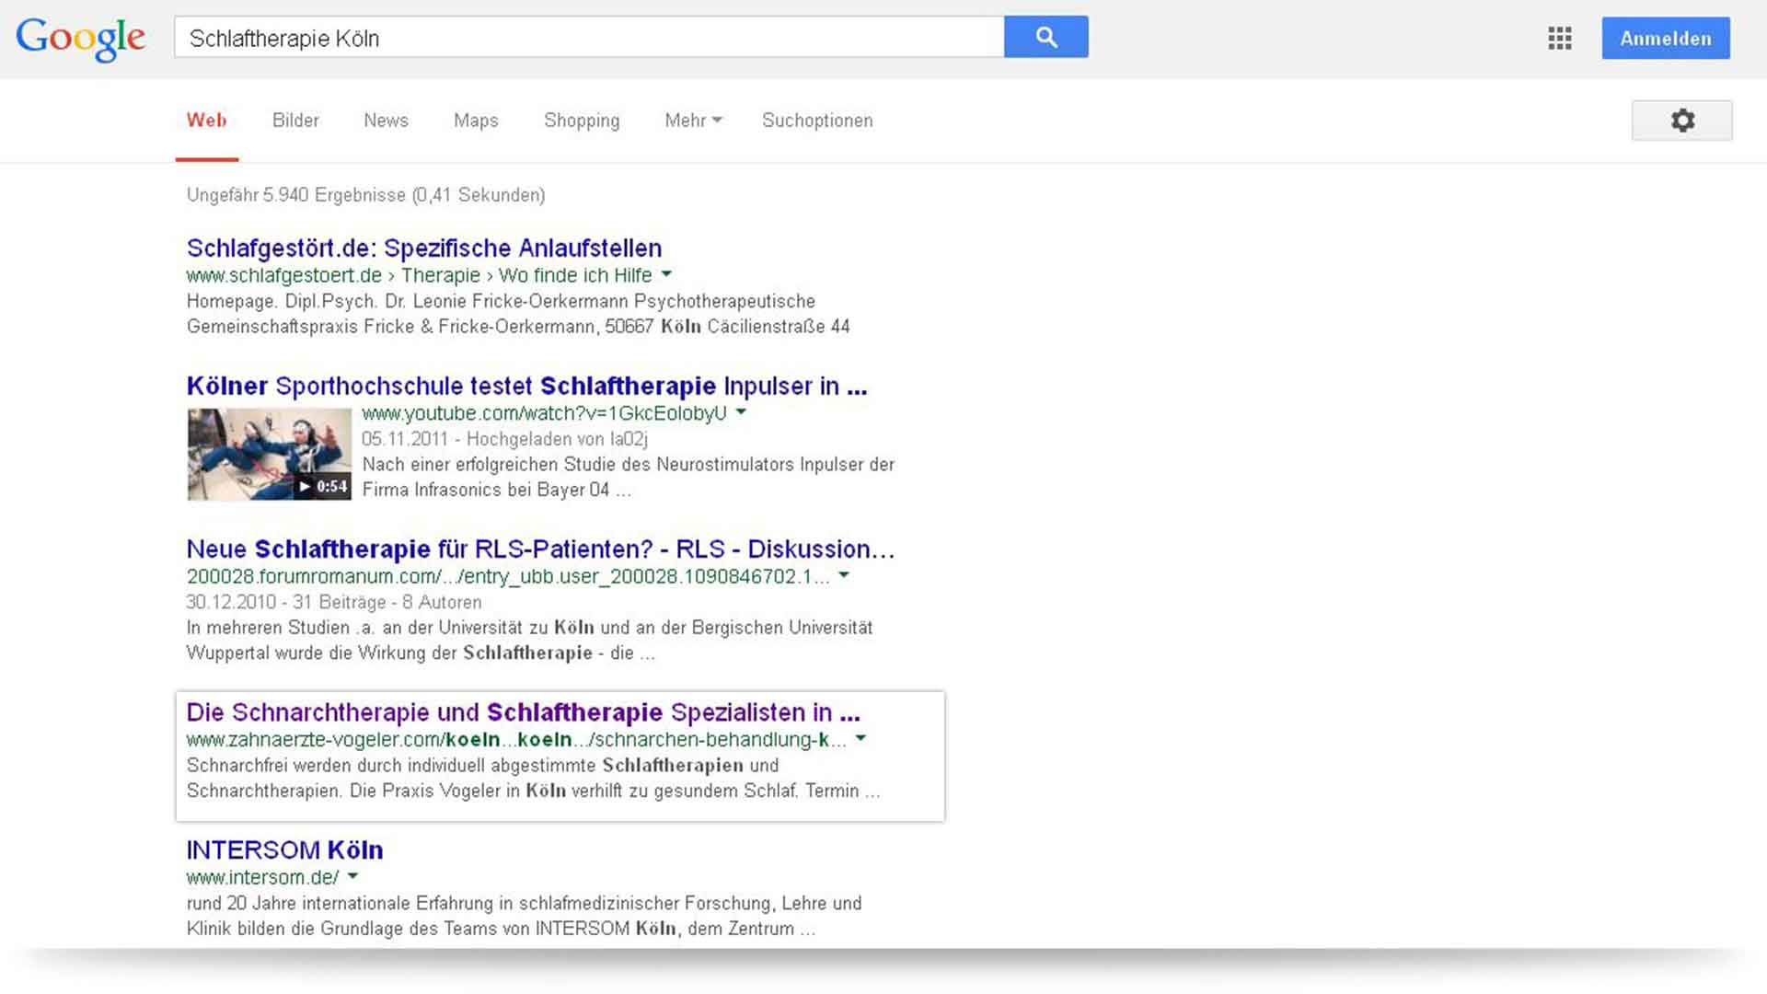Open Neue Schlaftherapie für RLS-Patienten result
1767x994 pixels.
[540, 549]
